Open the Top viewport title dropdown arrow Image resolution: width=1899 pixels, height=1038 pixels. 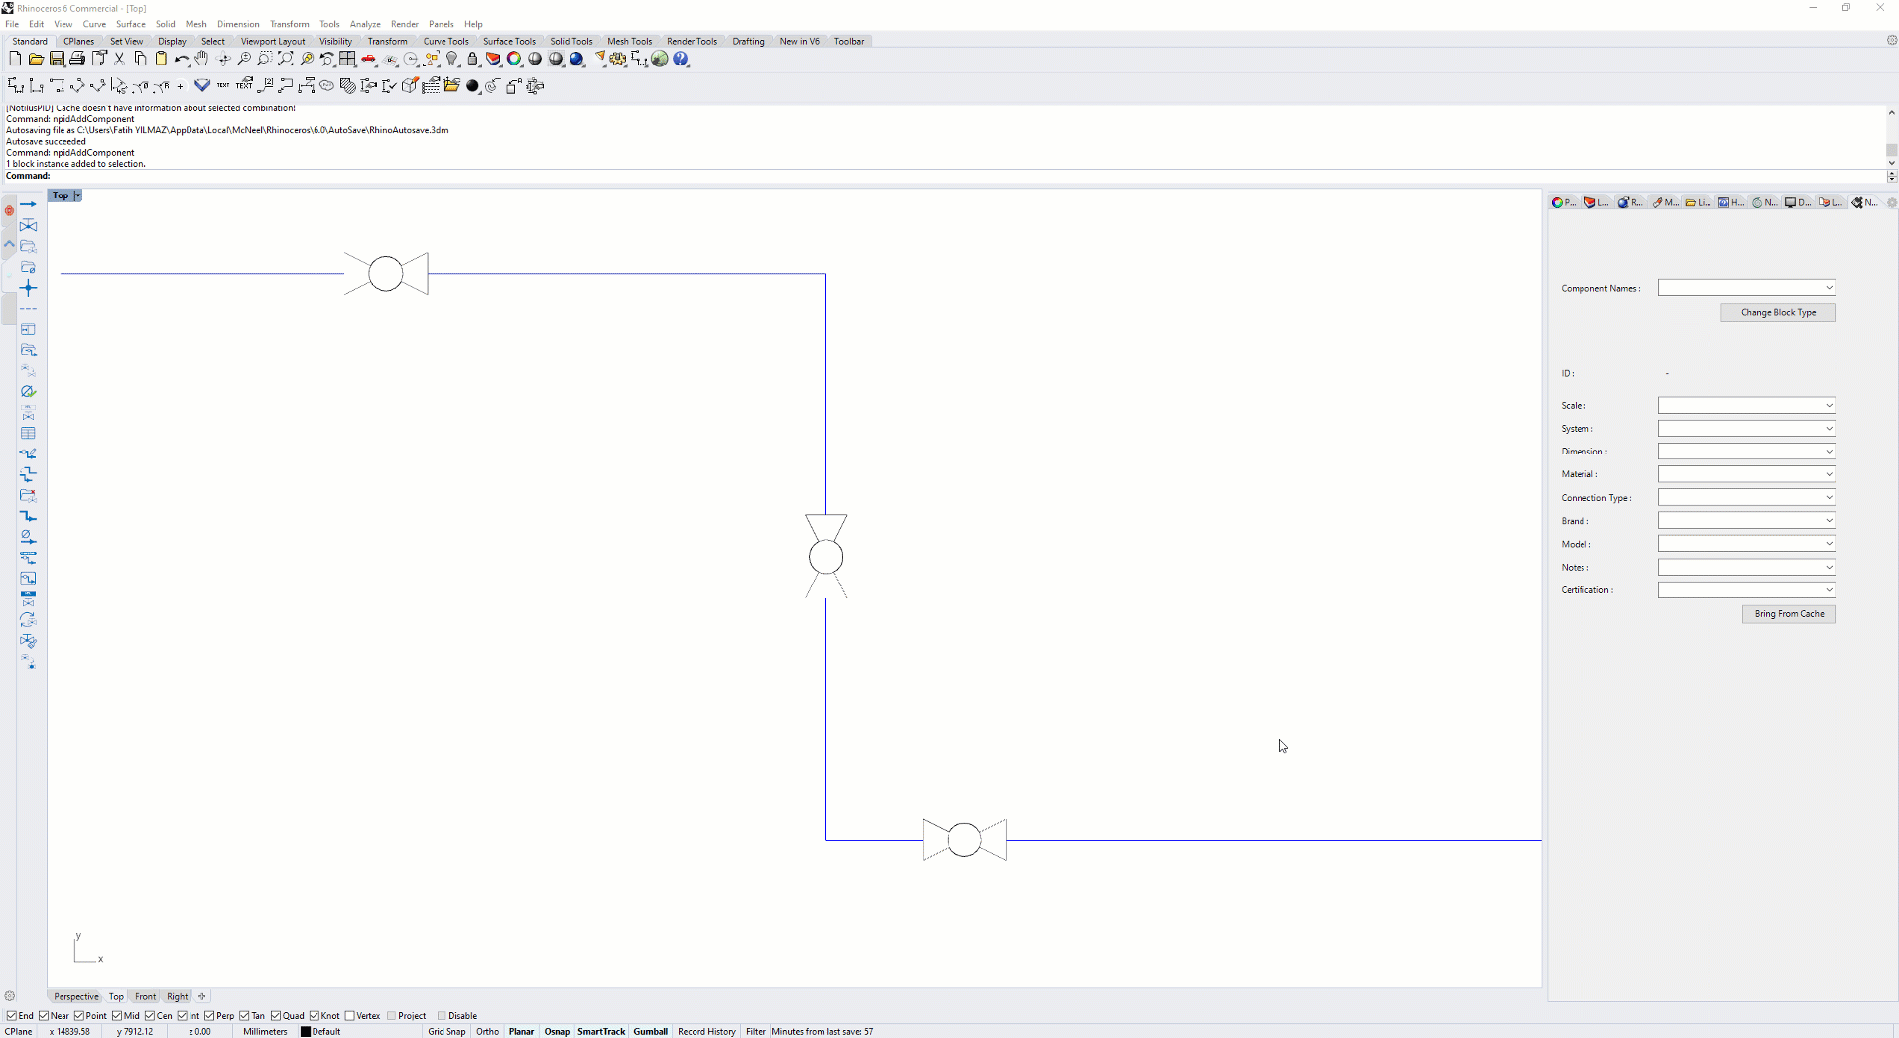[x=77, y=195]
